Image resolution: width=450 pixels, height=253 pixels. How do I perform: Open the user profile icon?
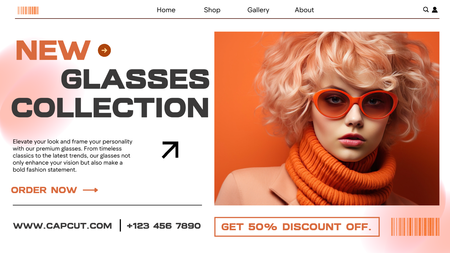pyautogui.click(x=435, y=10)
